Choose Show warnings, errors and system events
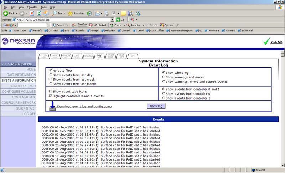 pos(164,81)
